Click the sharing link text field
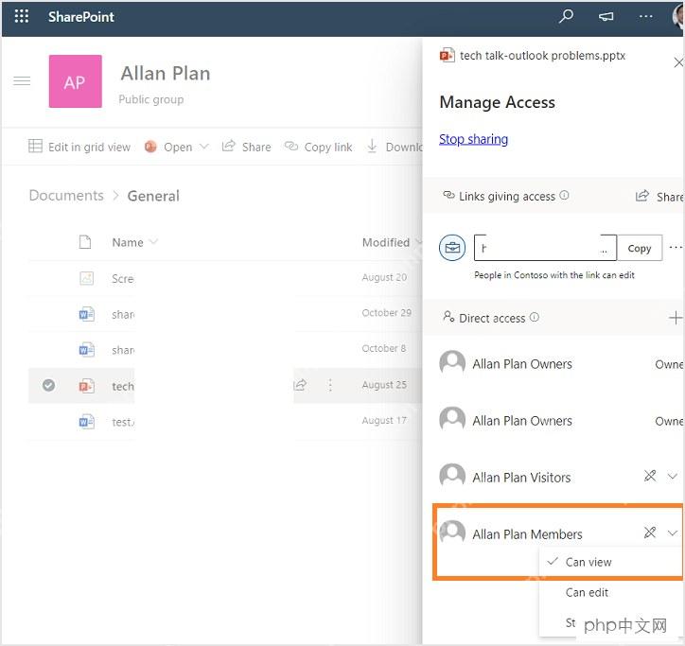The image size is (685, 646). pyautogui.click(x=545, y=248)
